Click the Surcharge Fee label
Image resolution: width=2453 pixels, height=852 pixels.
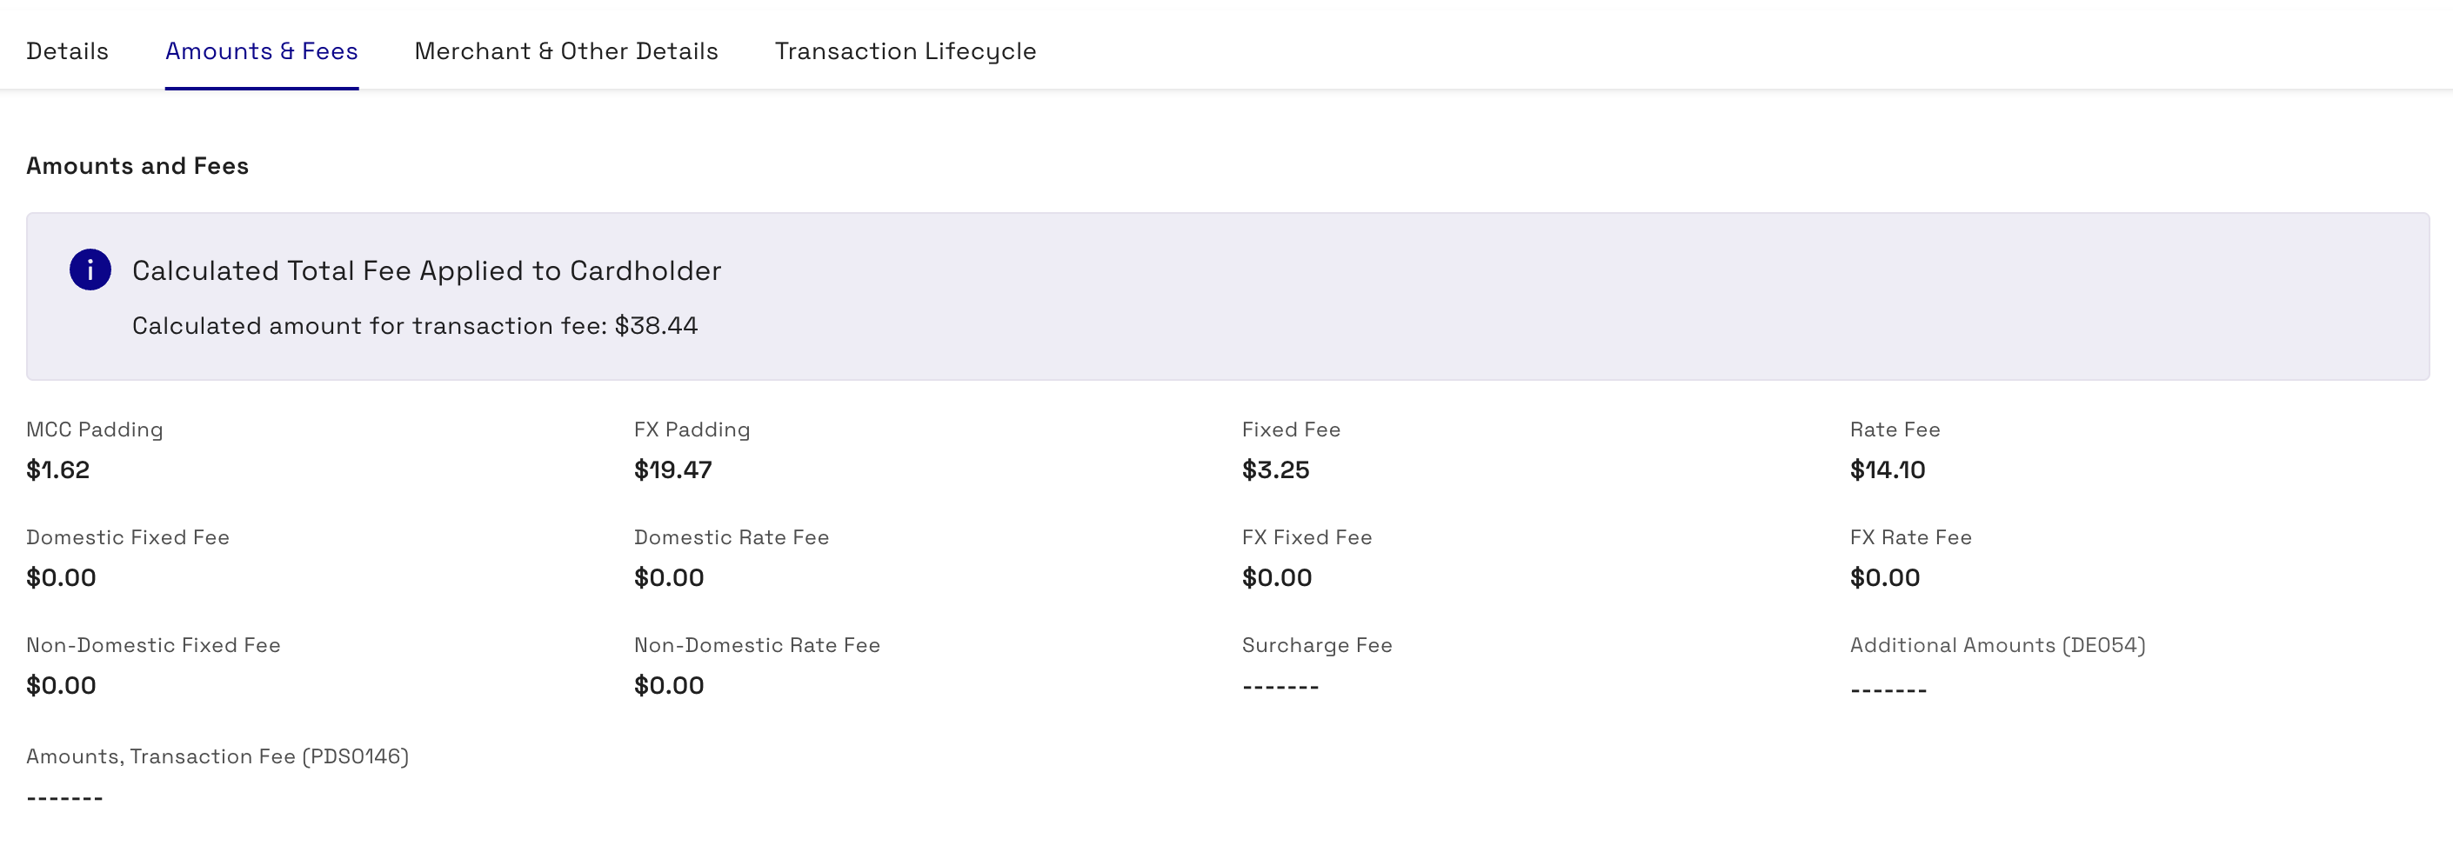(x=1316, y=644)
